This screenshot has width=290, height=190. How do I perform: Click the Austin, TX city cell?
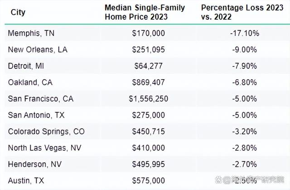[26, 180]
